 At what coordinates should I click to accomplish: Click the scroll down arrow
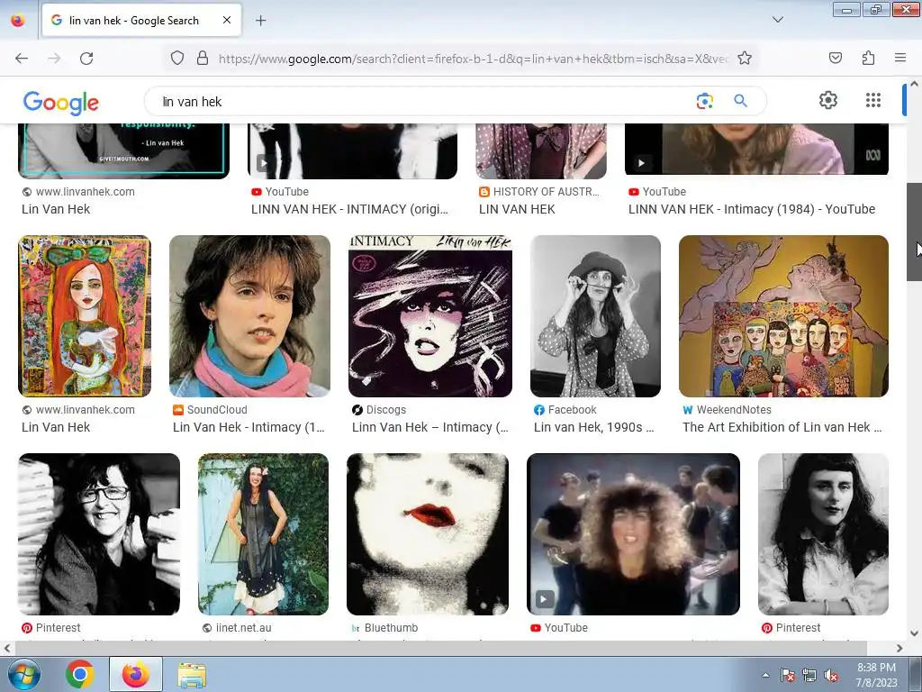coord(914,633)
